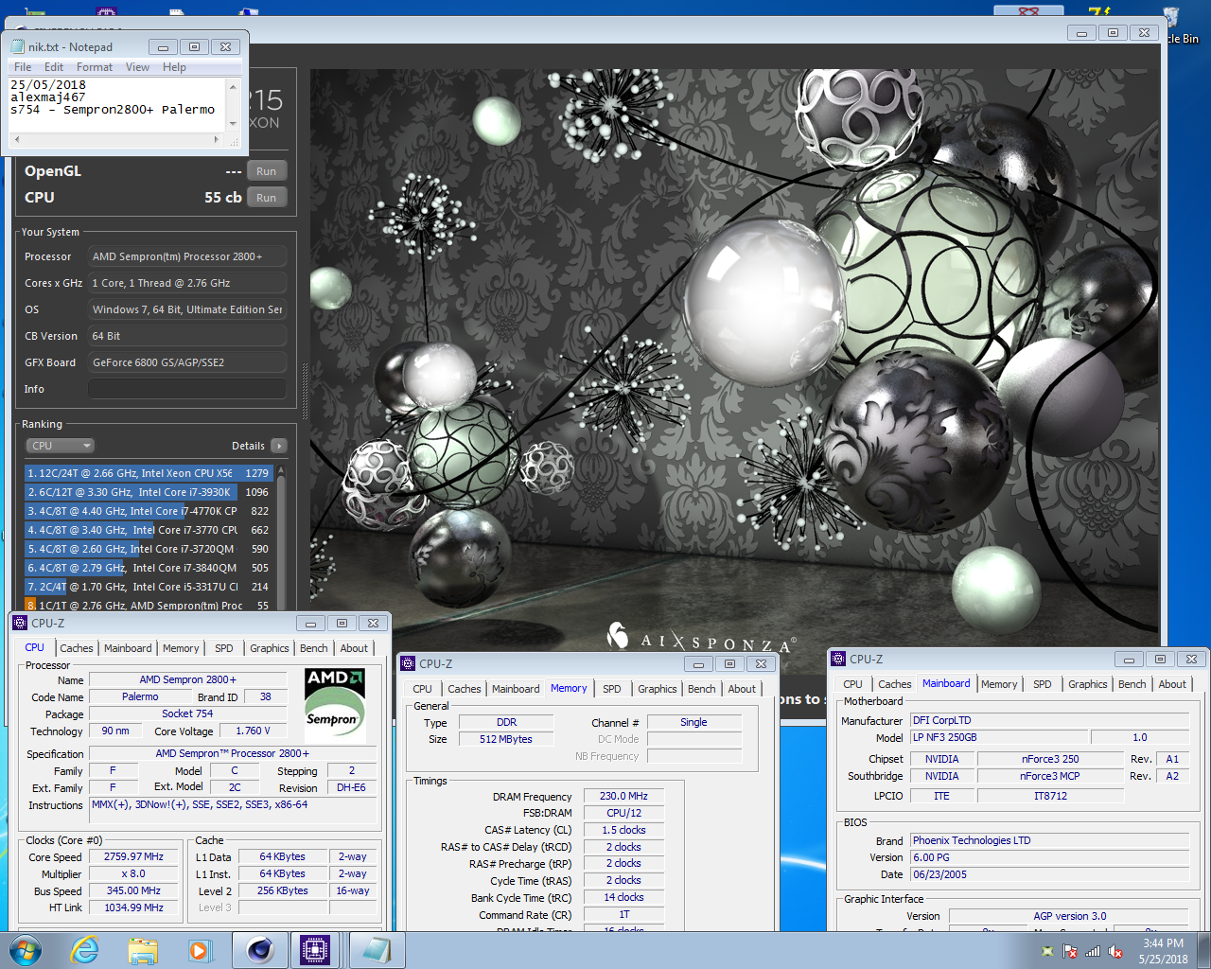Select ranking row 8 AMD Sempron
Image resolution: width=1211 pixels, height=969 pixels.
tap(149, 605)
